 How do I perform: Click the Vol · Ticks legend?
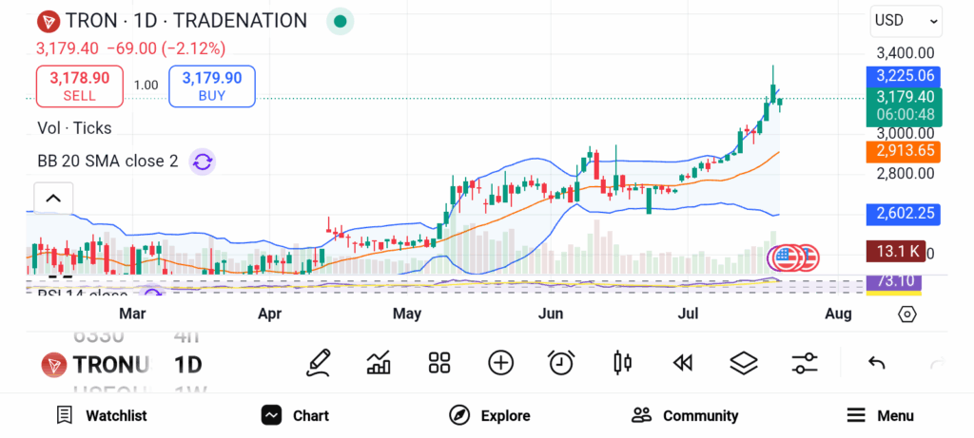coord(74,128)
